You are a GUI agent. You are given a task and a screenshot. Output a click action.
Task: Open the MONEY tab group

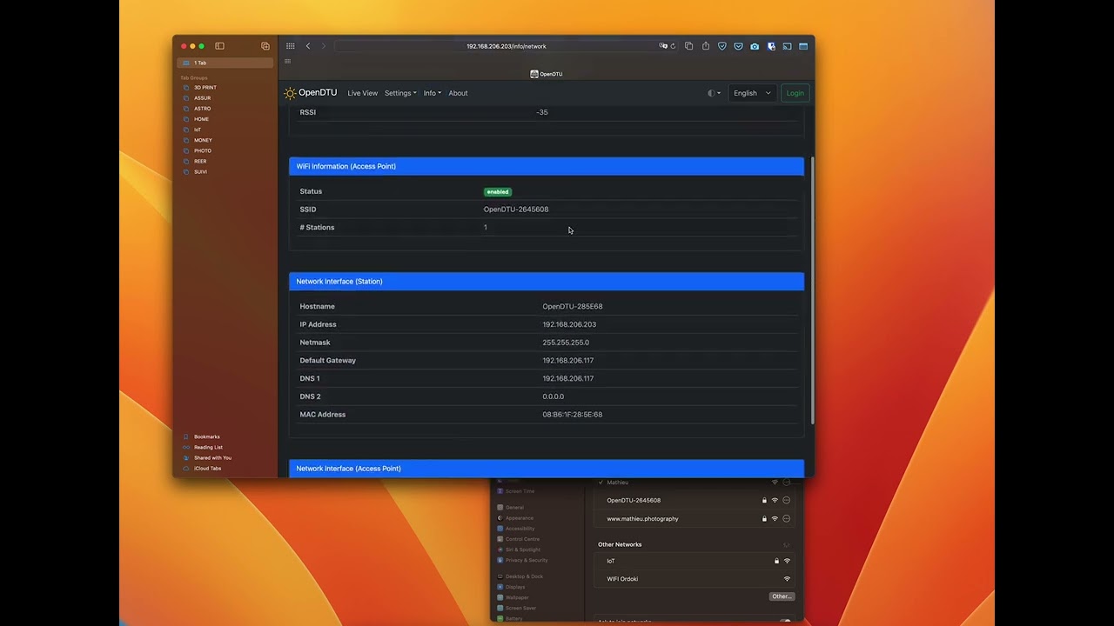(203, 140)
